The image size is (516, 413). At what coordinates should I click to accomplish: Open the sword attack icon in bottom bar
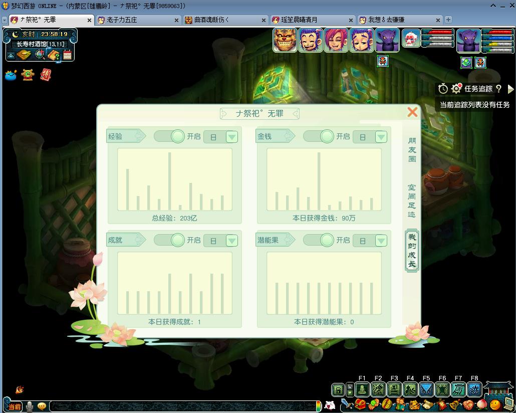click(346, 404)
